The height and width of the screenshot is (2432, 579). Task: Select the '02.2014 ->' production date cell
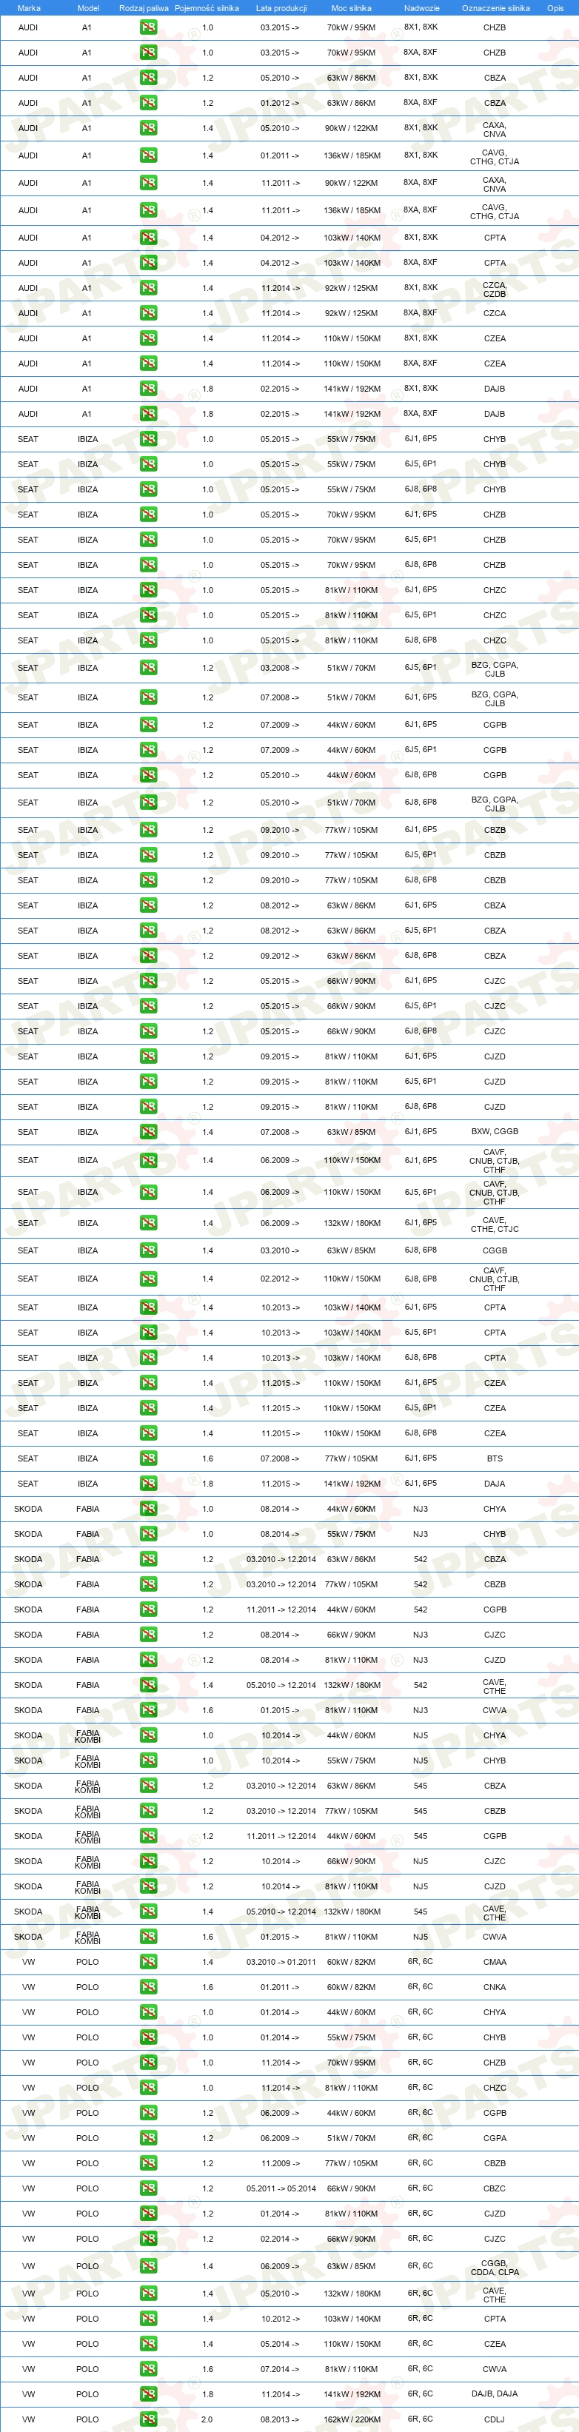coord(281,2239)
